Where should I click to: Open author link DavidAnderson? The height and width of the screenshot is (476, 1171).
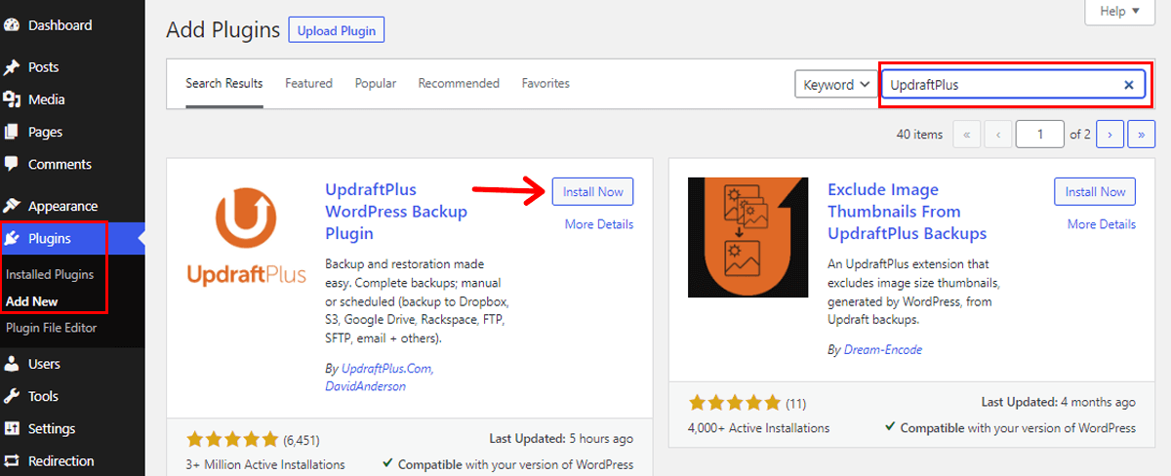tap(365, 386)
